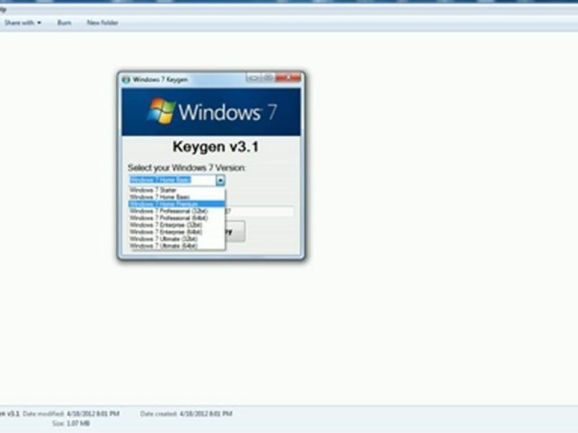Click Burn in the Explorer toolbar
Screen dimensions: 578x433
[64, 23]
